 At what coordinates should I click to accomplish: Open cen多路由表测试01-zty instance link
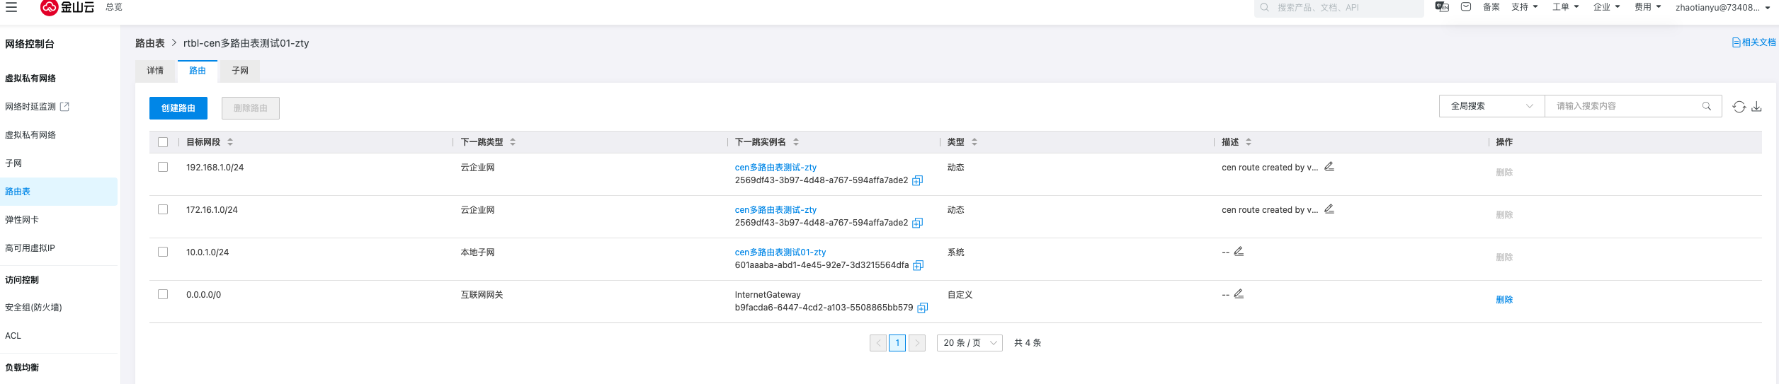pyautogui.click(x=780, y=252)
